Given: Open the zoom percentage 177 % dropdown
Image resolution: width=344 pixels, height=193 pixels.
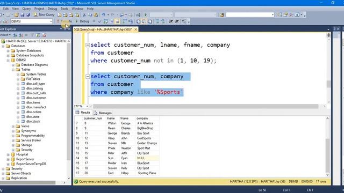Looking at the screenshot, I should (x=87, y=106).
